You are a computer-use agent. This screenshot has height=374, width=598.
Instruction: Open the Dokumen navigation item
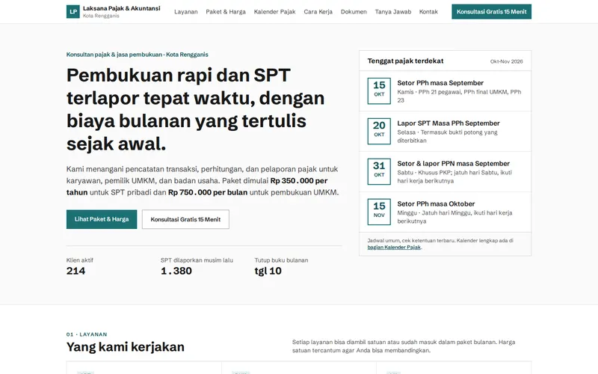pyautogui.click(x=354, y=12)
